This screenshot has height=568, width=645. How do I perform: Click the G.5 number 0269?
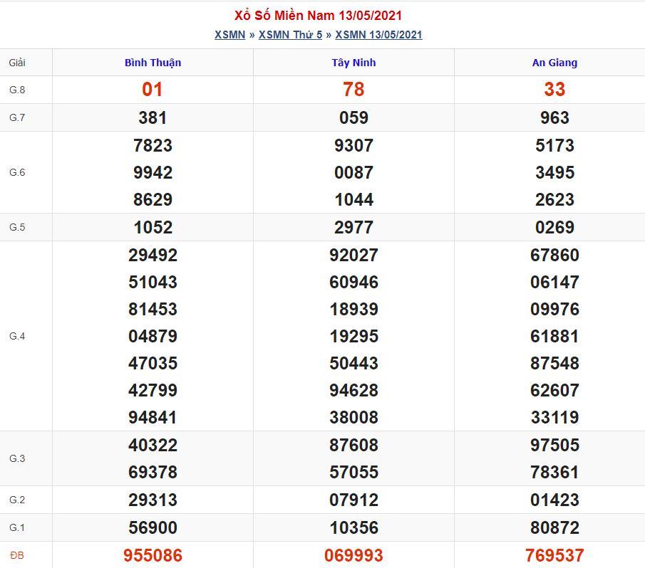[554, 227]
